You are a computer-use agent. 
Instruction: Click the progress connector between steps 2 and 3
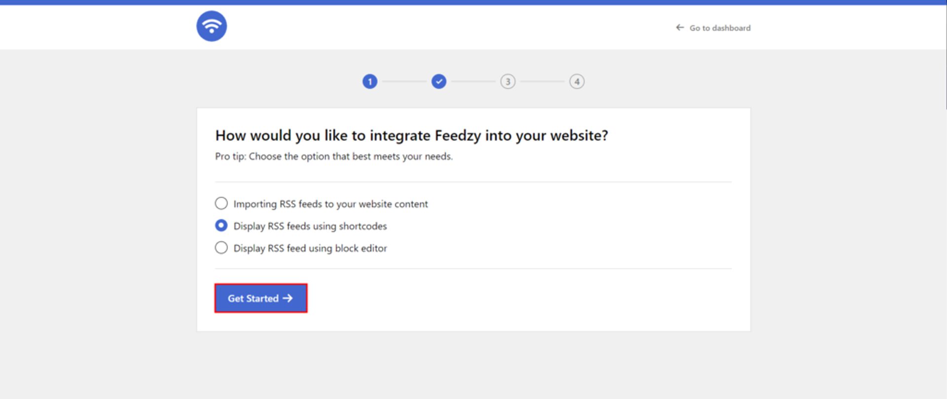473,81
